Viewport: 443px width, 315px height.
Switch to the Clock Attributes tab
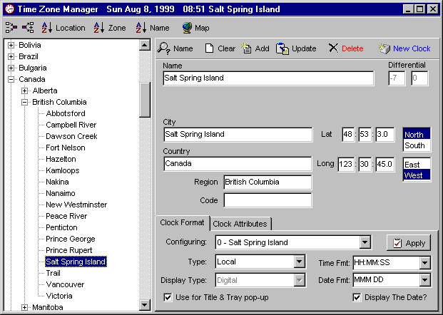click(x=240, y=224)
